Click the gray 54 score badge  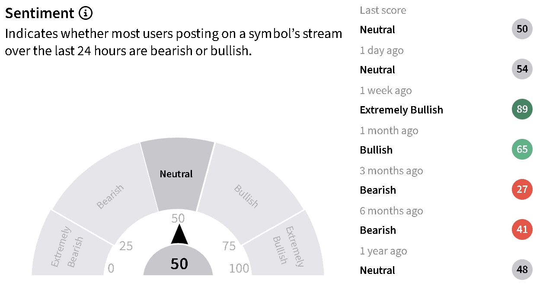[522, 69]
